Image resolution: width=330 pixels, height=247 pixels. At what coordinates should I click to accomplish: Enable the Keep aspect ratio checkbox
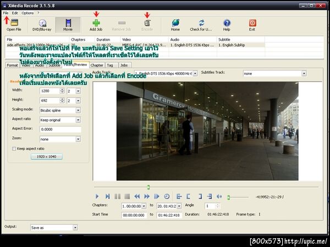[x=14, y=149]
